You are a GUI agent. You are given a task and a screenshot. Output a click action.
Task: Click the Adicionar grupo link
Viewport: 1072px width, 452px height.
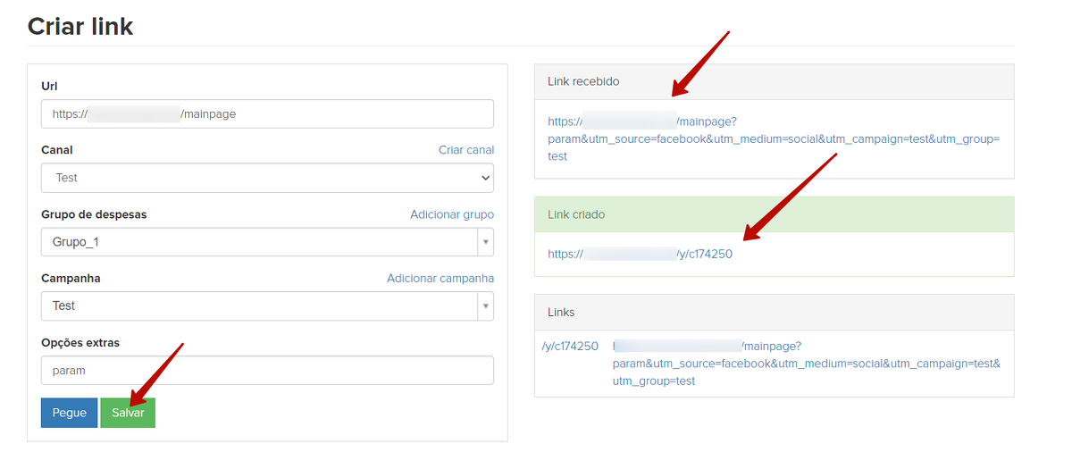click(451, 214)
